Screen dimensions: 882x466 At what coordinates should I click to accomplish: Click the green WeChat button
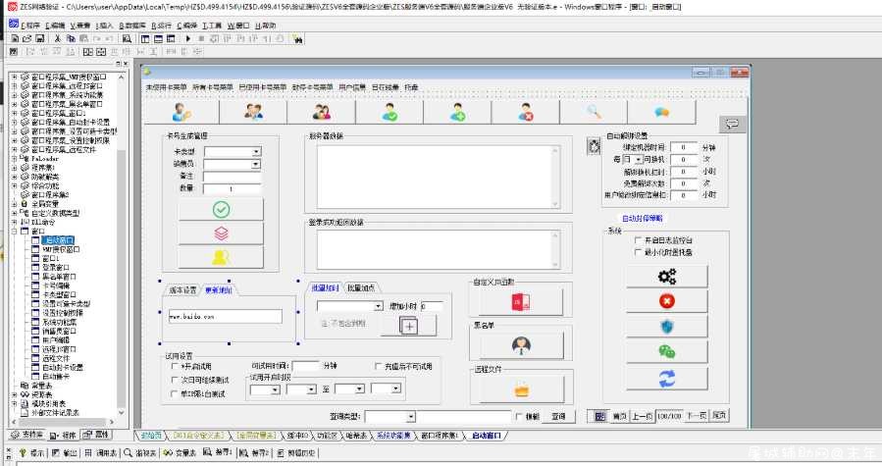[x=666, y=352]
